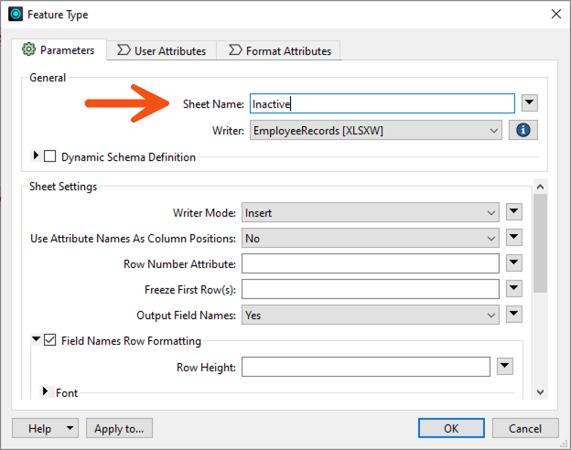Open Freeze First Row(s) arrow button
The height and width of the screenshot is (450, 571).
tap(513, 289)
